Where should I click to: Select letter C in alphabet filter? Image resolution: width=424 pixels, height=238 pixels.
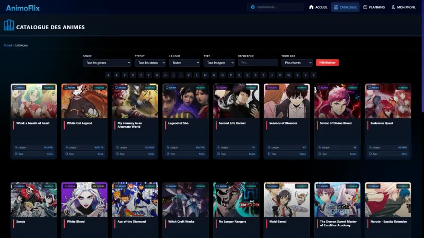pyautogui.click(x=125, y=75)
